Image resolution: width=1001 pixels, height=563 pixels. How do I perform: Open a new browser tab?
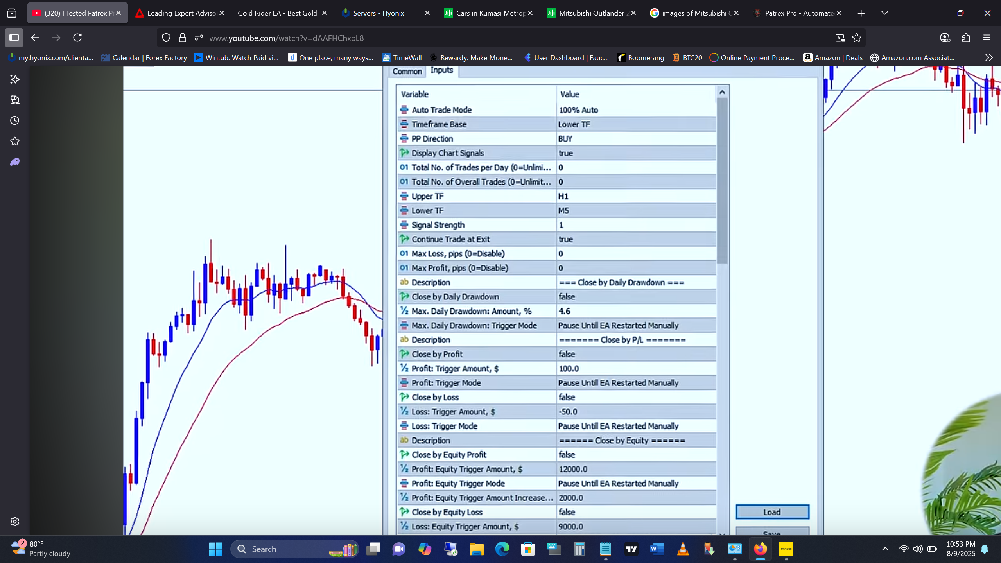pos(861,13)
